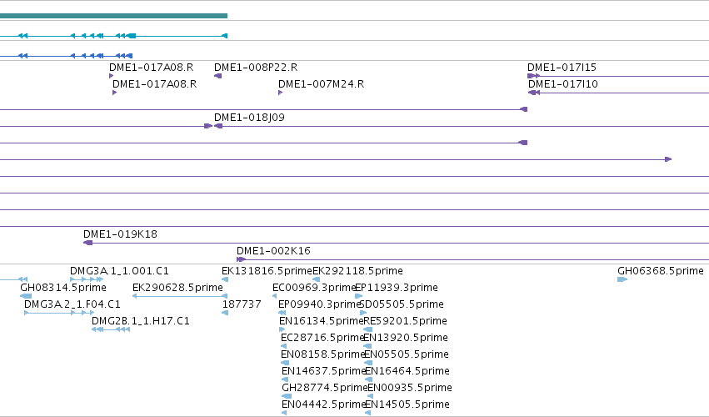Click the 187737 feature label
The width and height of the screenshot is (709, 417).
pos(242,304)
